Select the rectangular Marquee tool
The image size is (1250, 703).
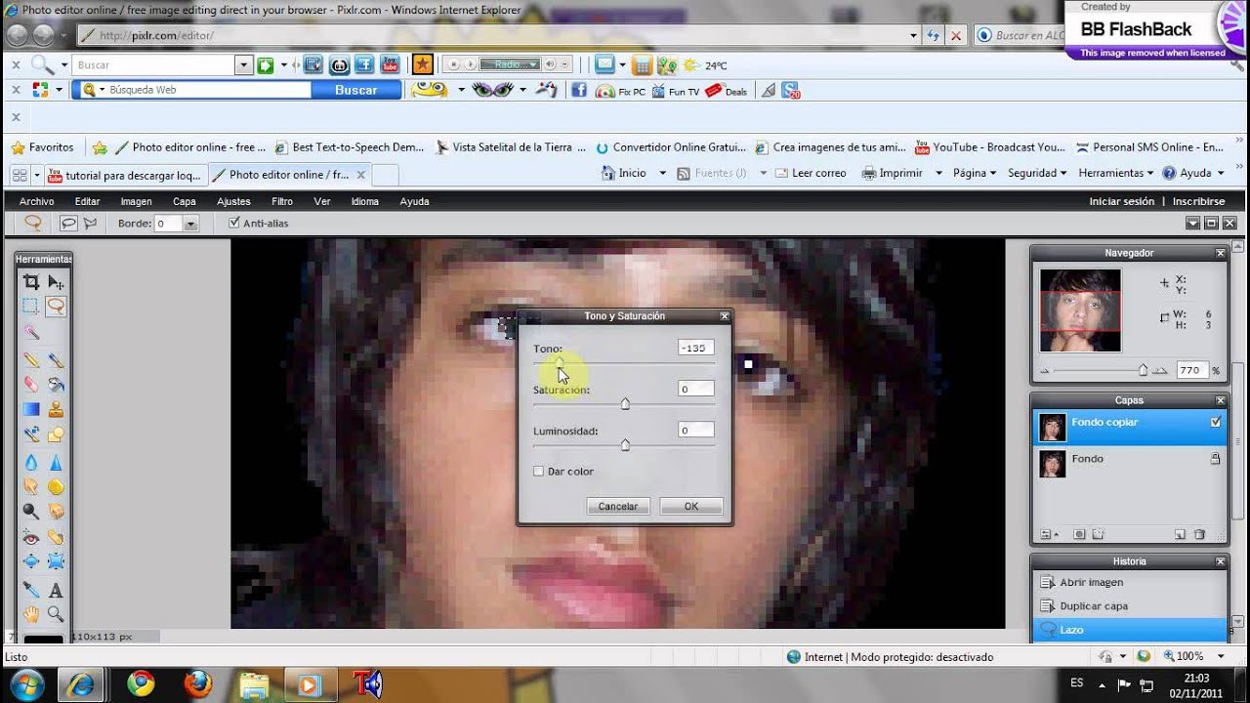[x=31, y=307]
